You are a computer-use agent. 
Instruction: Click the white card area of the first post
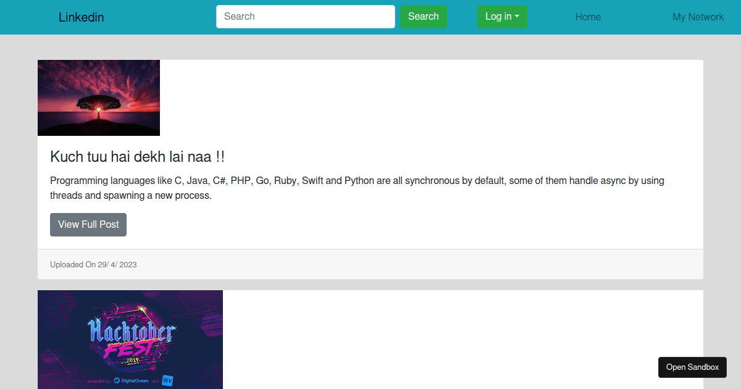click(432, 99)
